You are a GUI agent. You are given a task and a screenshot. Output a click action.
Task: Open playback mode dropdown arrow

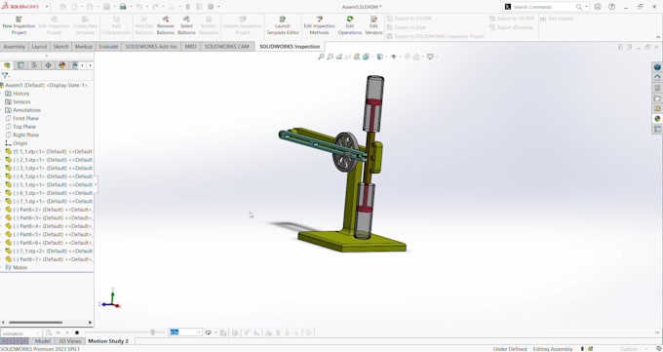[x=215, y=332]
